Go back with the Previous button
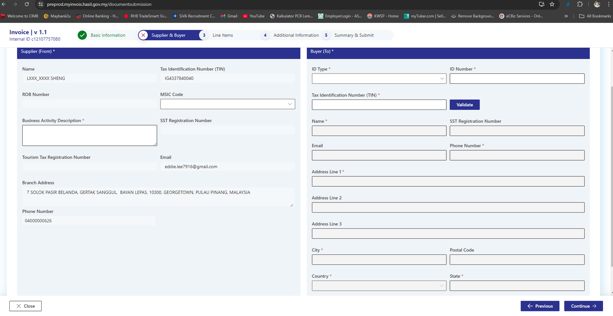Viewport: 613px width, 316px height. click(x=540, y=306)
